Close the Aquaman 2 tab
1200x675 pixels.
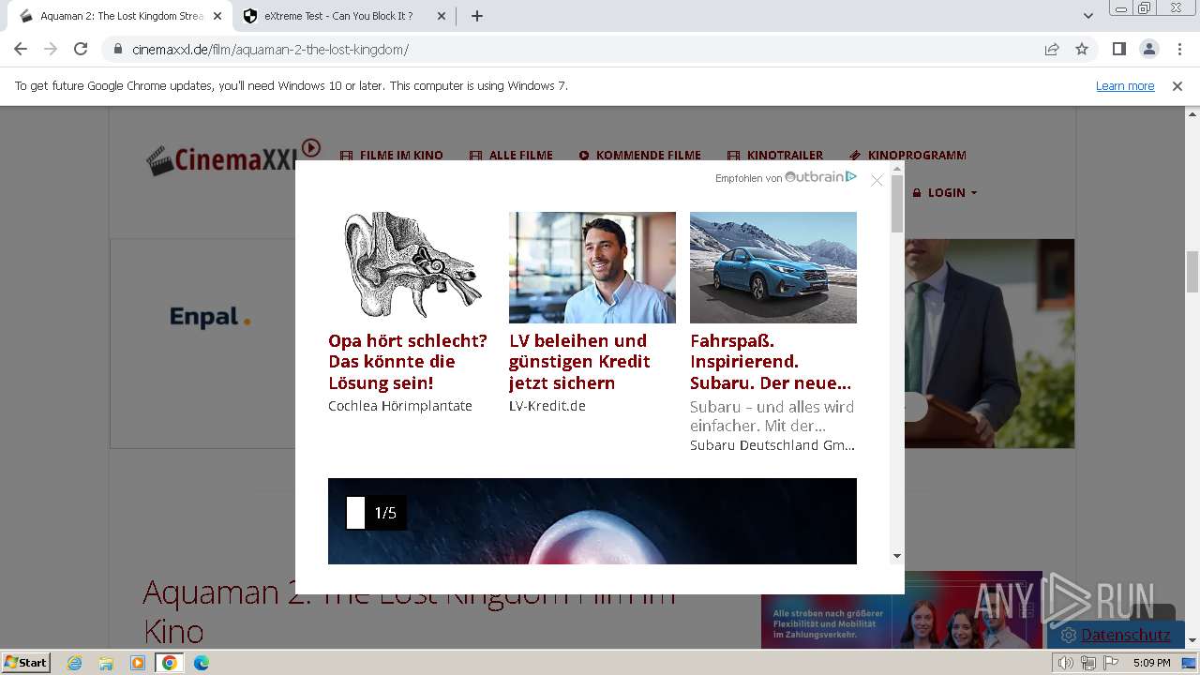tap(217, 16)
